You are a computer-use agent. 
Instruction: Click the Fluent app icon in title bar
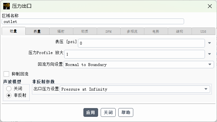tap(7, 6)
